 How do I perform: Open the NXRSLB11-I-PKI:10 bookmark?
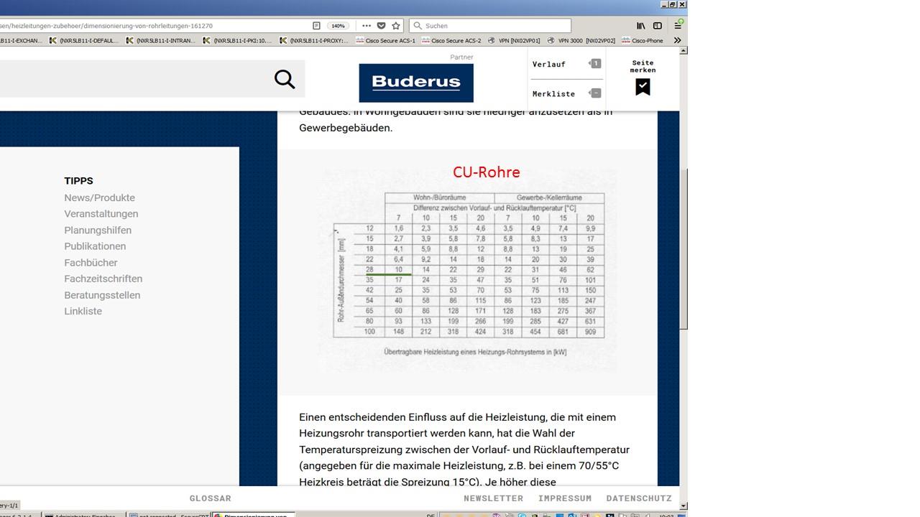[x=238, y=41]
